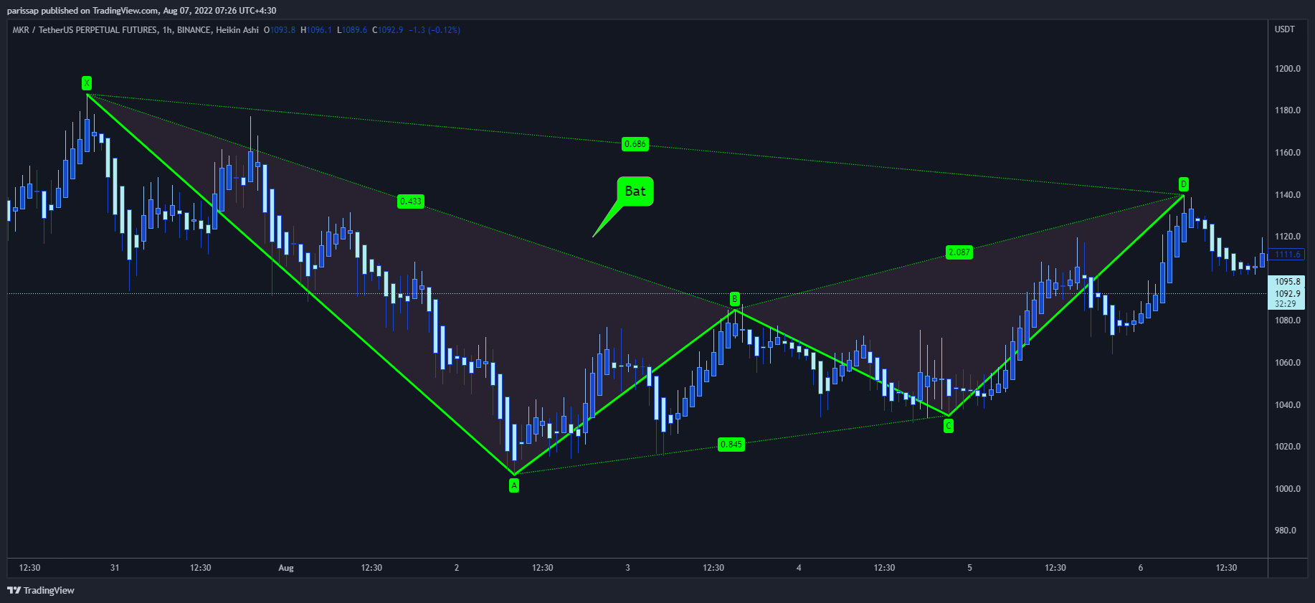Click the -1.3 (-0.12%) change value
Viewport: 1315px width, 603px height.
[x=435, y=30]
